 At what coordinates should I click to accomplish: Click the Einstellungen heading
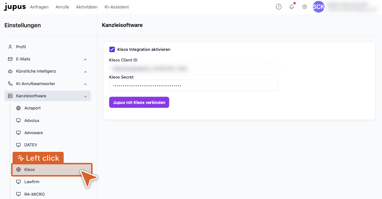(x=23, y=25)
